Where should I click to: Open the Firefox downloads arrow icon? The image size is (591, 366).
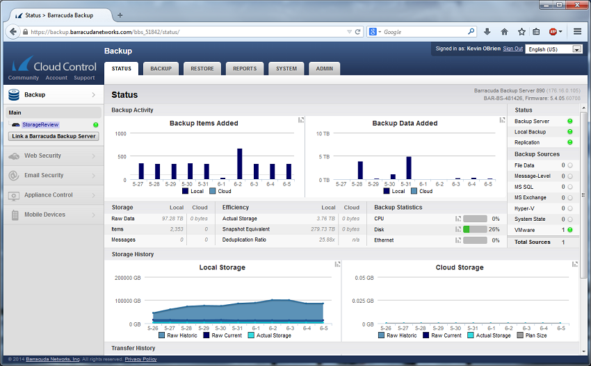pos(487,32)
